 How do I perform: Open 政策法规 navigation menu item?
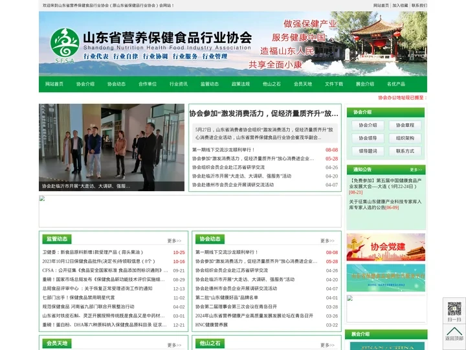click(x=241, y=84)
